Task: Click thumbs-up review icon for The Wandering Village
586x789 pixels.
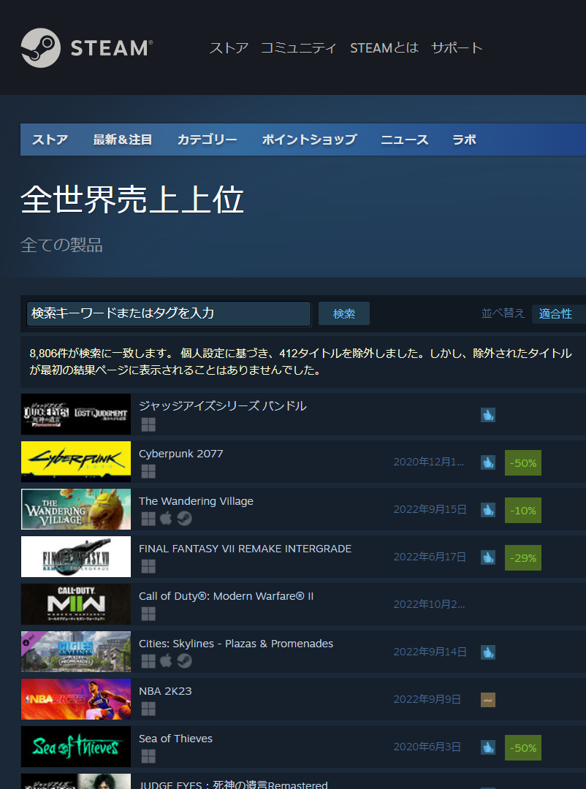Action: [x=488, y=510]
